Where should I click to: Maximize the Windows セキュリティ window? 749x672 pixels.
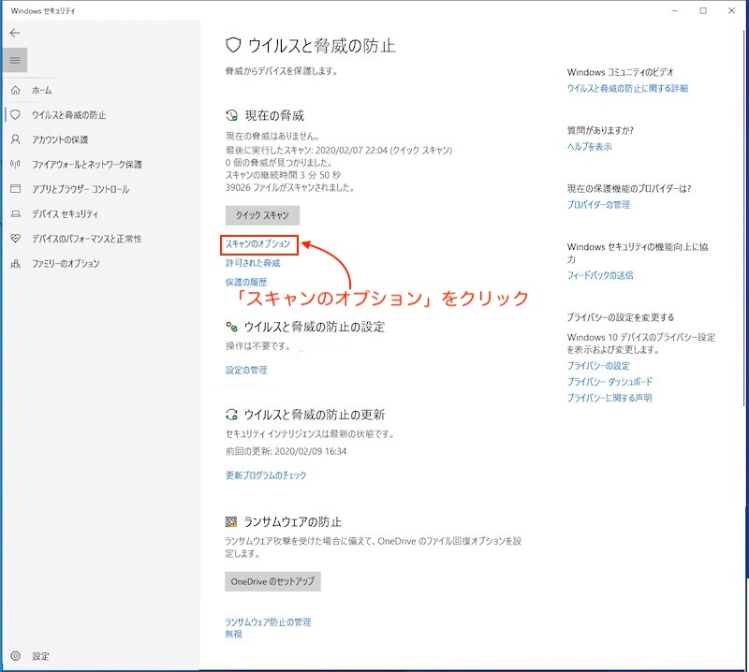[x=703, y=10]
